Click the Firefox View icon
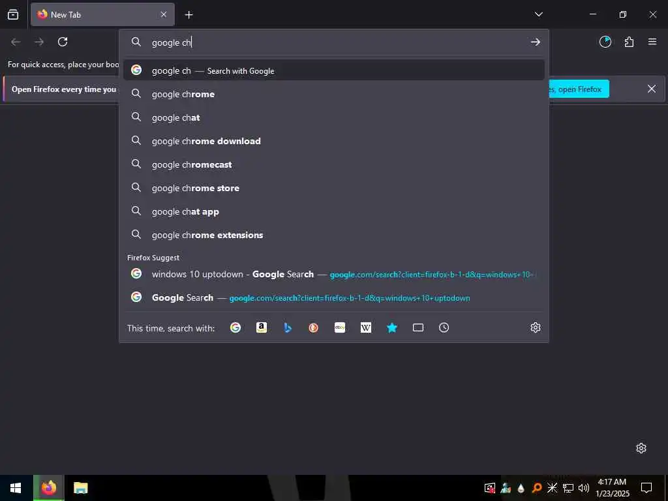The width and height of the screenshot is (668, 501). tap(13, 14)
